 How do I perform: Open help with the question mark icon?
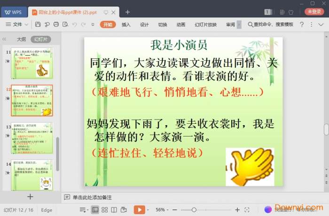click(x=302, y=24)
